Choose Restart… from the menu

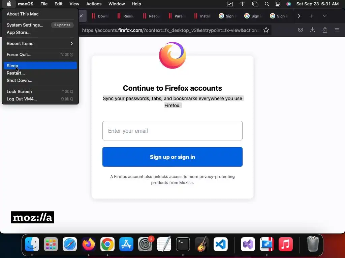40,73
